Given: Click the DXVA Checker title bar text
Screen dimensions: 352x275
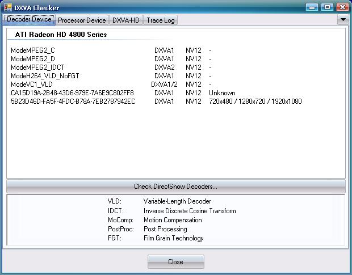Looking at the screenshot, I should pos(37,8).
